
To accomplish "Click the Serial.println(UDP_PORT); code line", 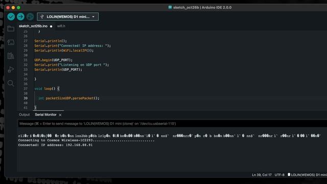I will click(x=58, y=70).
